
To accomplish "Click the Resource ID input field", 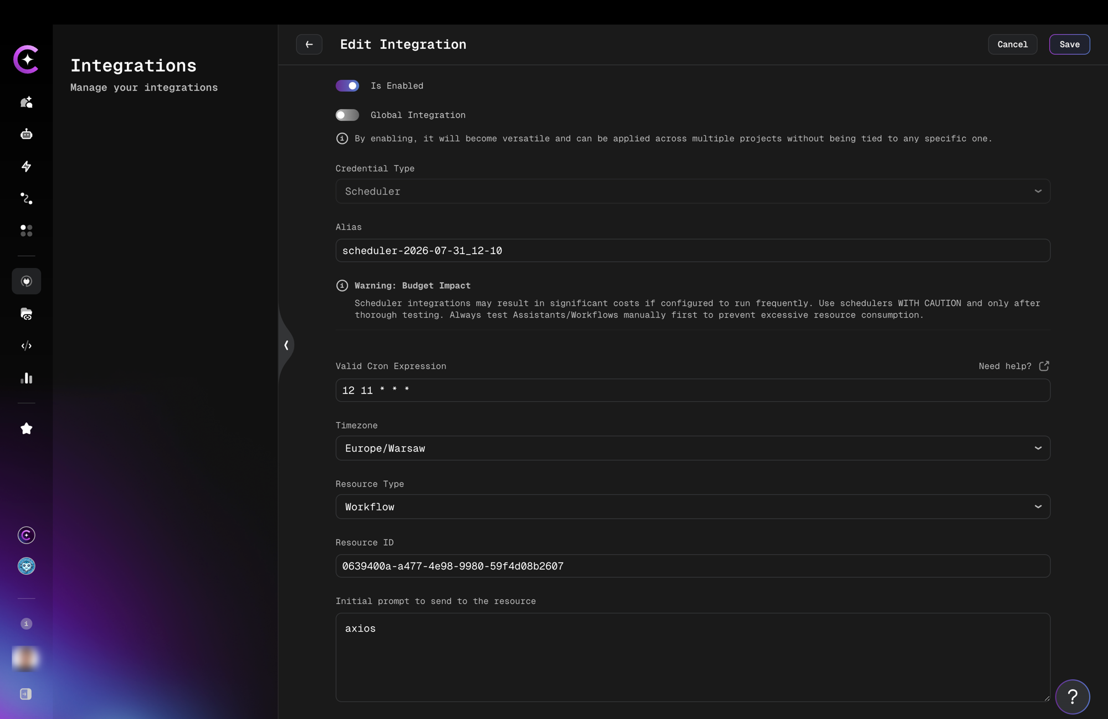I will [693, 566].
